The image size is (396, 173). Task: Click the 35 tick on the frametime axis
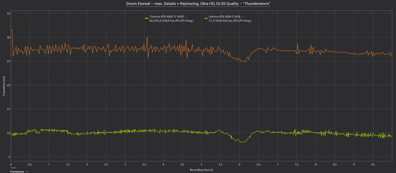coord(8,14)
